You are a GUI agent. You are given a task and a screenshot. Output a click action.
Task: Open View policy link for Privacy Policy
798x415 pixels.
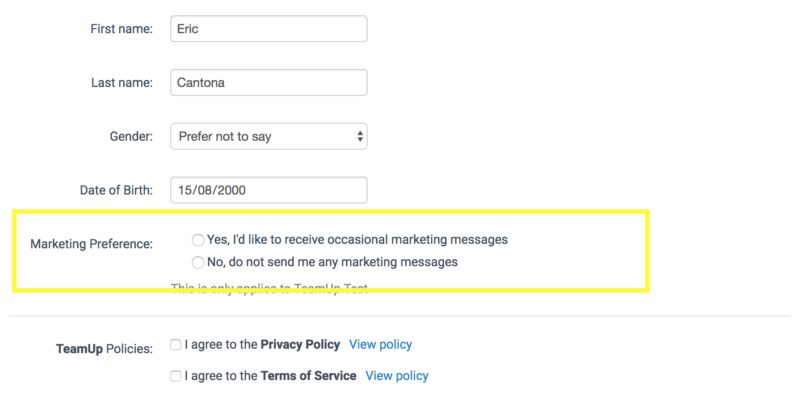380,345
